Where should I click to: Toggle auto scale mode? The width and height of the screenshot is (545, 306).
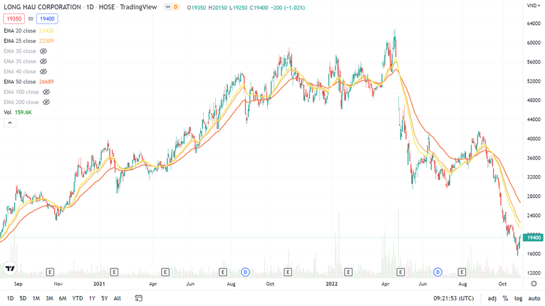pyautogui.click(x=534, y=298)
